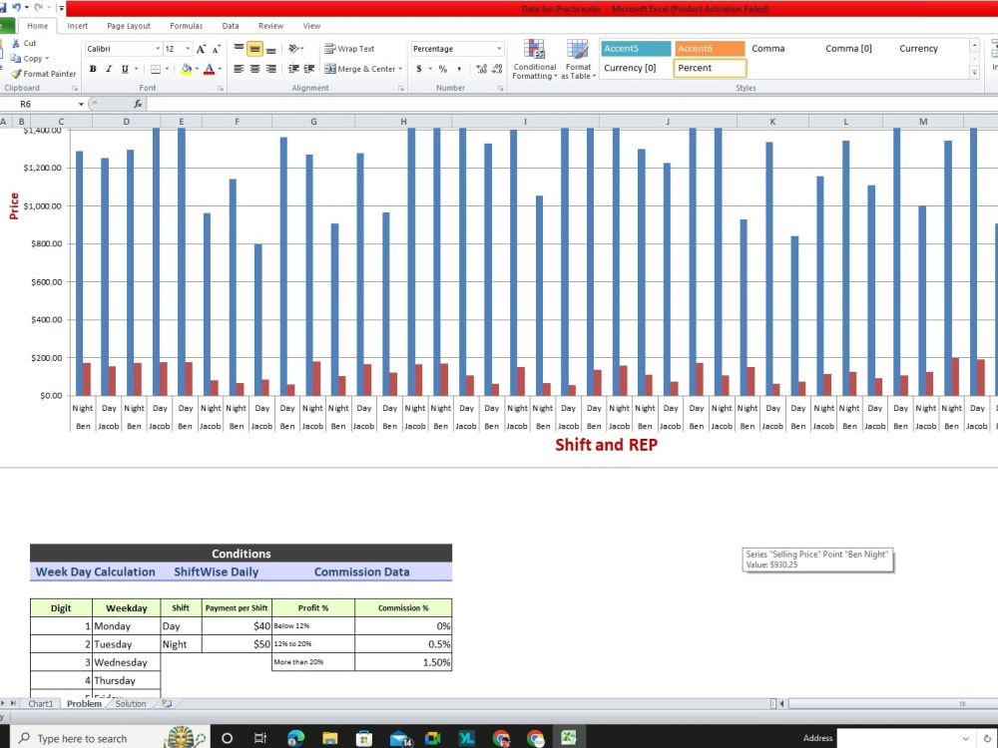Open the Font Color dropdown arrow
Screen dimensions: 998x748
pos(222,69)
